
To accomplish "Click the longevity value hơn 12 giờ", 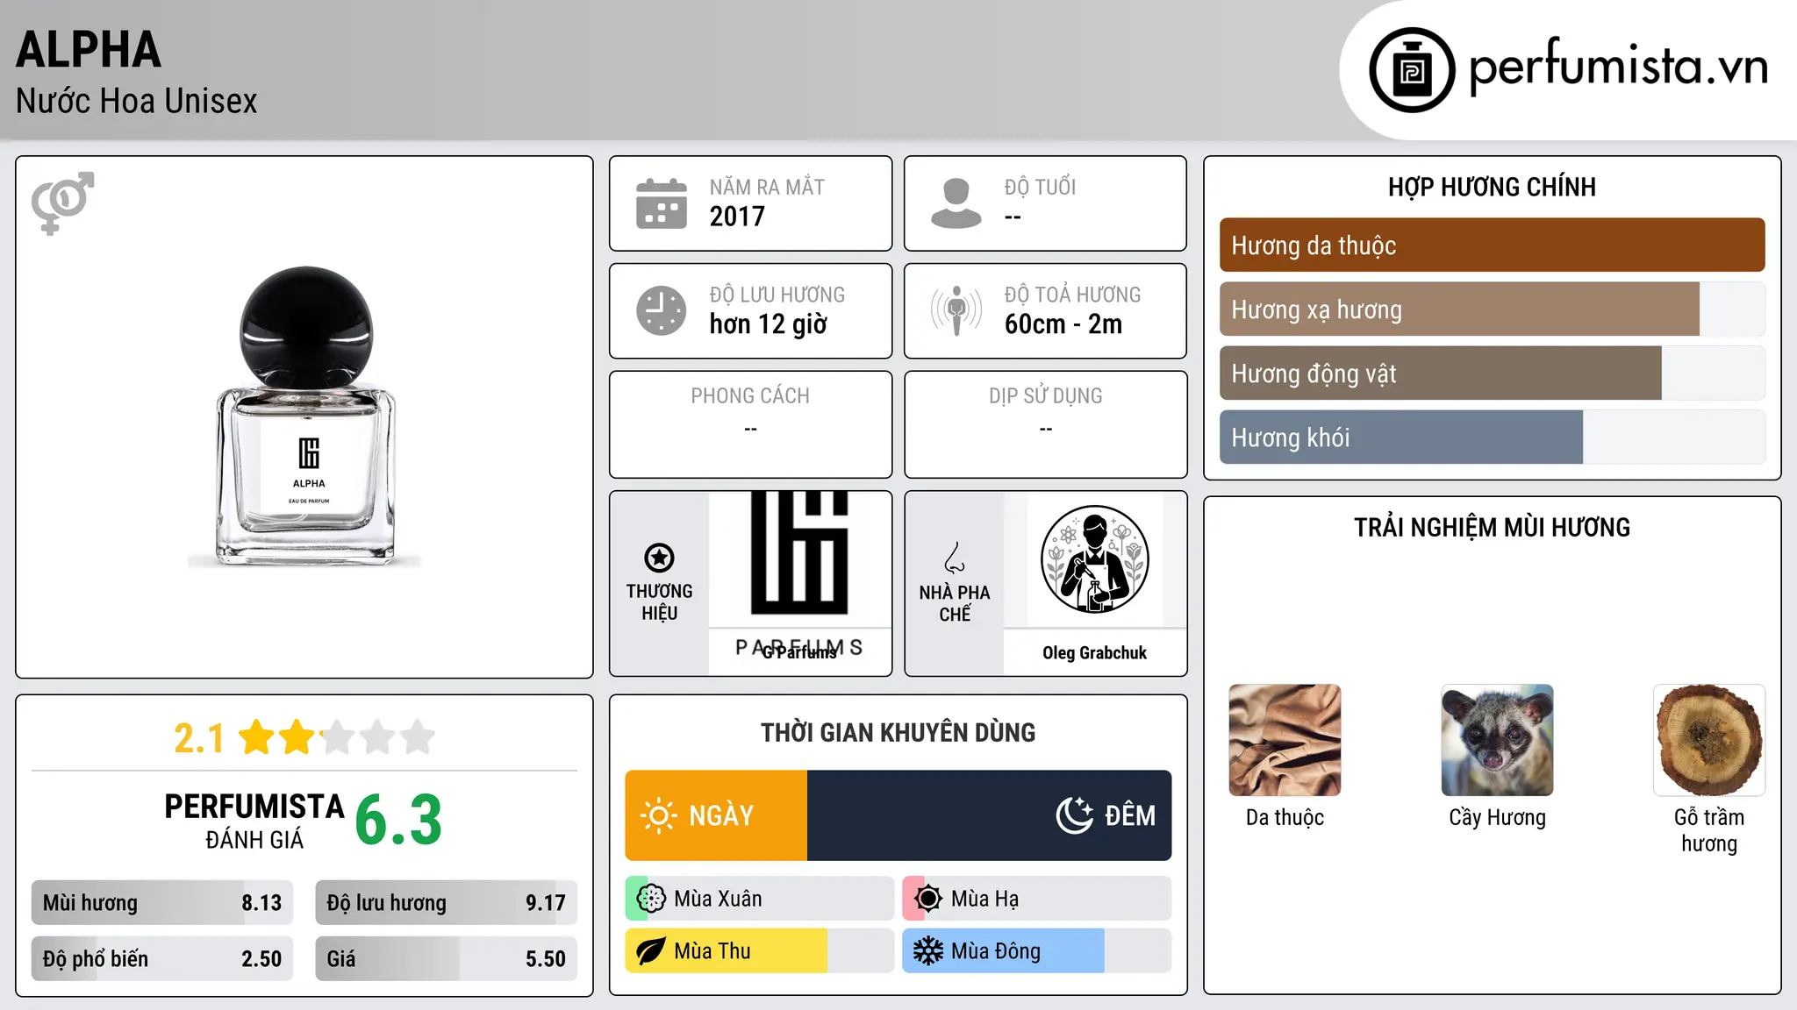I will (x=768, y=324).
